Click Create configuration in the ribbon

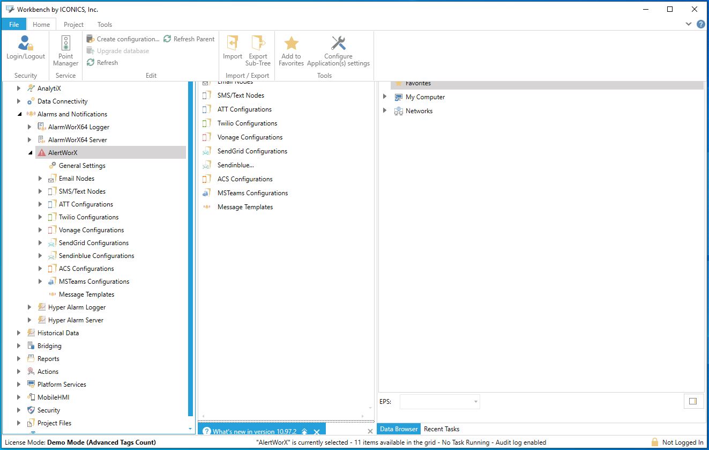pyautogui.click(x=123, y=39)
